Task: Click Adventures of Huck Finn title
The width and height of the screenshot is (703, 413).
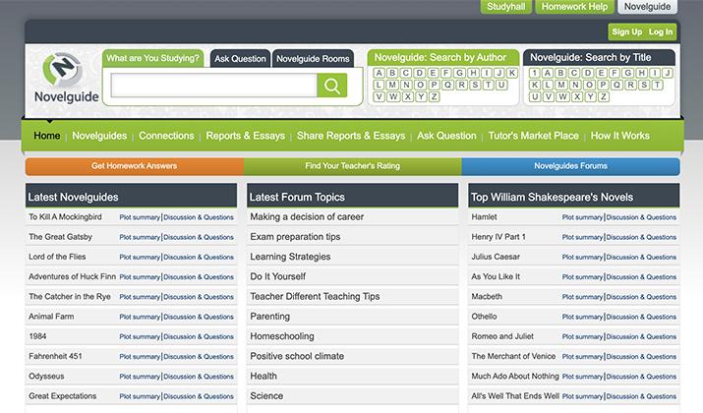Action: click(72, 276)
